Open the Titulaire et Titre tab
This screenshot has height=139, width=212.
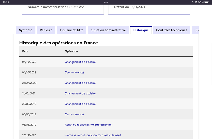pos(72,30)
